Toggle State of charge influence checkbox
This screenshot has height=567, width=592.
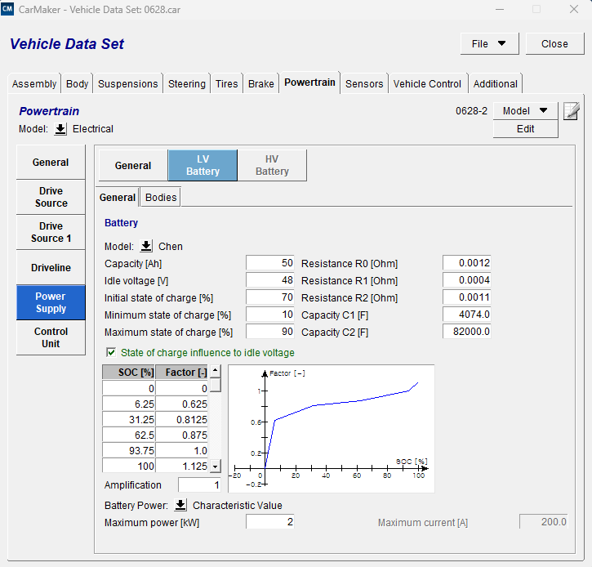point(111,352)
